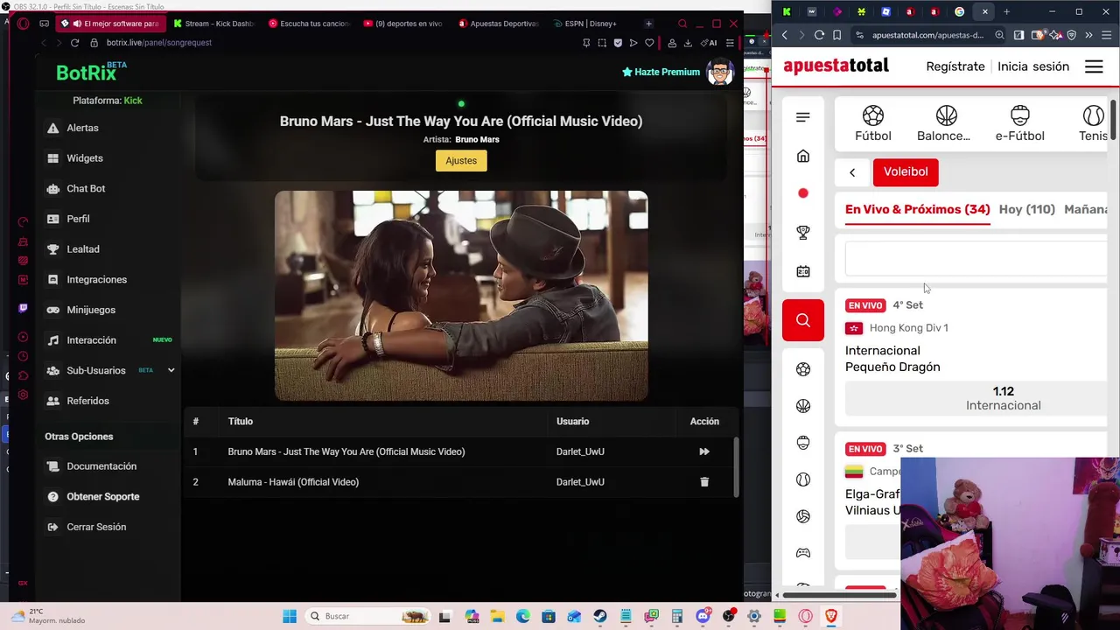Open Lealtad trophy item
The image size is (1120, 630).
tap(83, 249)
